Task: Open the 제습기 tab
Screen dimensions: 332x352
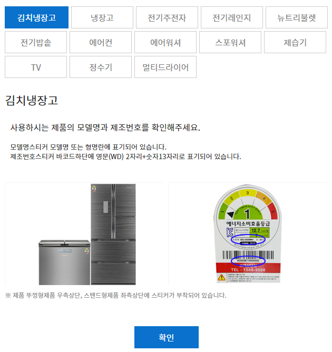Action: [x=295, y=42]
